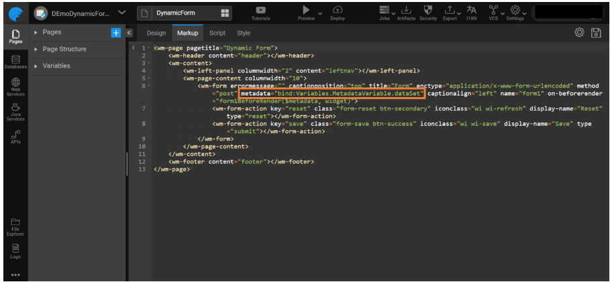The height and width of the screenshot is (282, 610).
Task: Open the Logs panel
Action: pyautogui.click(x=15, y=251)
